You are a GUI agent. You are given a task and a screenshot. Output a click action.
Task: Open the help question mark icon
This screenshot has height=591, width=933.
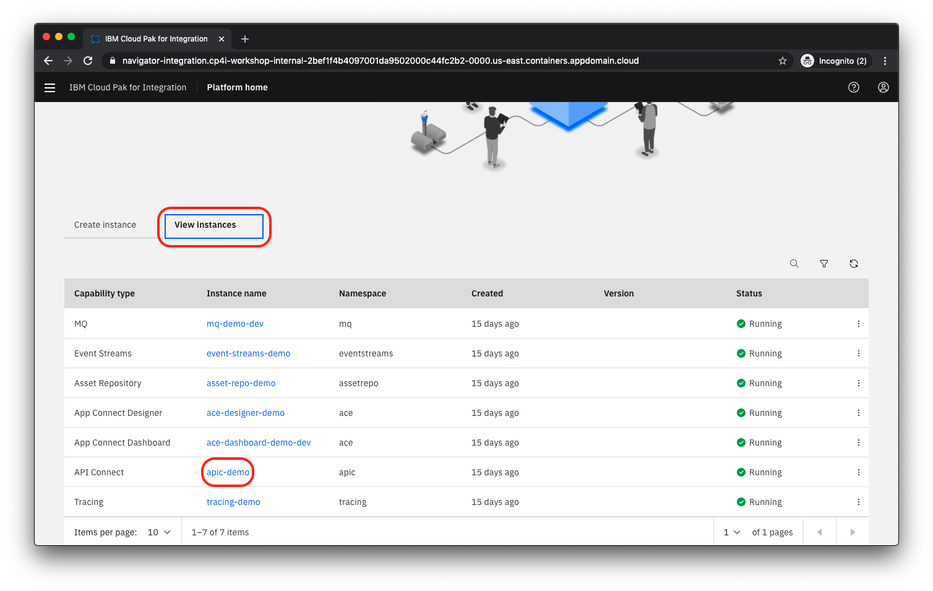(x=854, y=87)
